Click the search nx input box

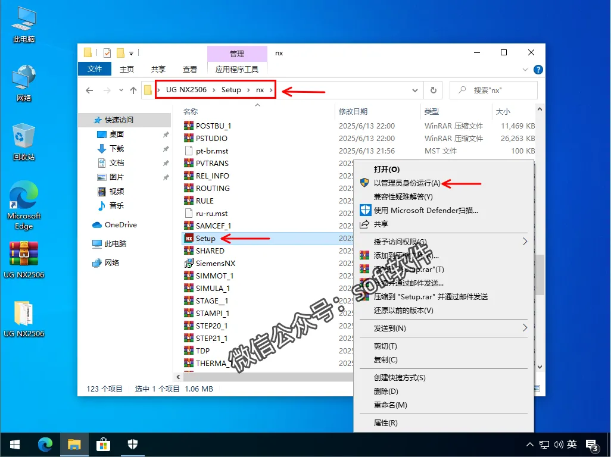tap(494, 90)
